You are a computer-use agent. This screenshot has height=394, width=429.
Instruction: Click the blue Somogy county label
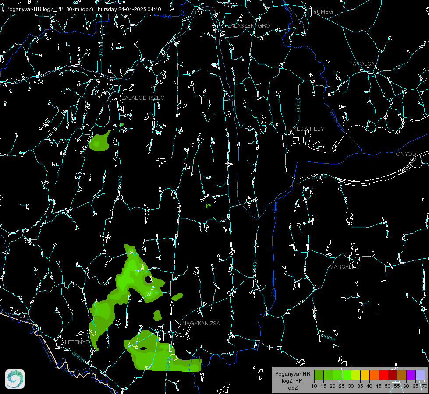[x=273, y=288]
